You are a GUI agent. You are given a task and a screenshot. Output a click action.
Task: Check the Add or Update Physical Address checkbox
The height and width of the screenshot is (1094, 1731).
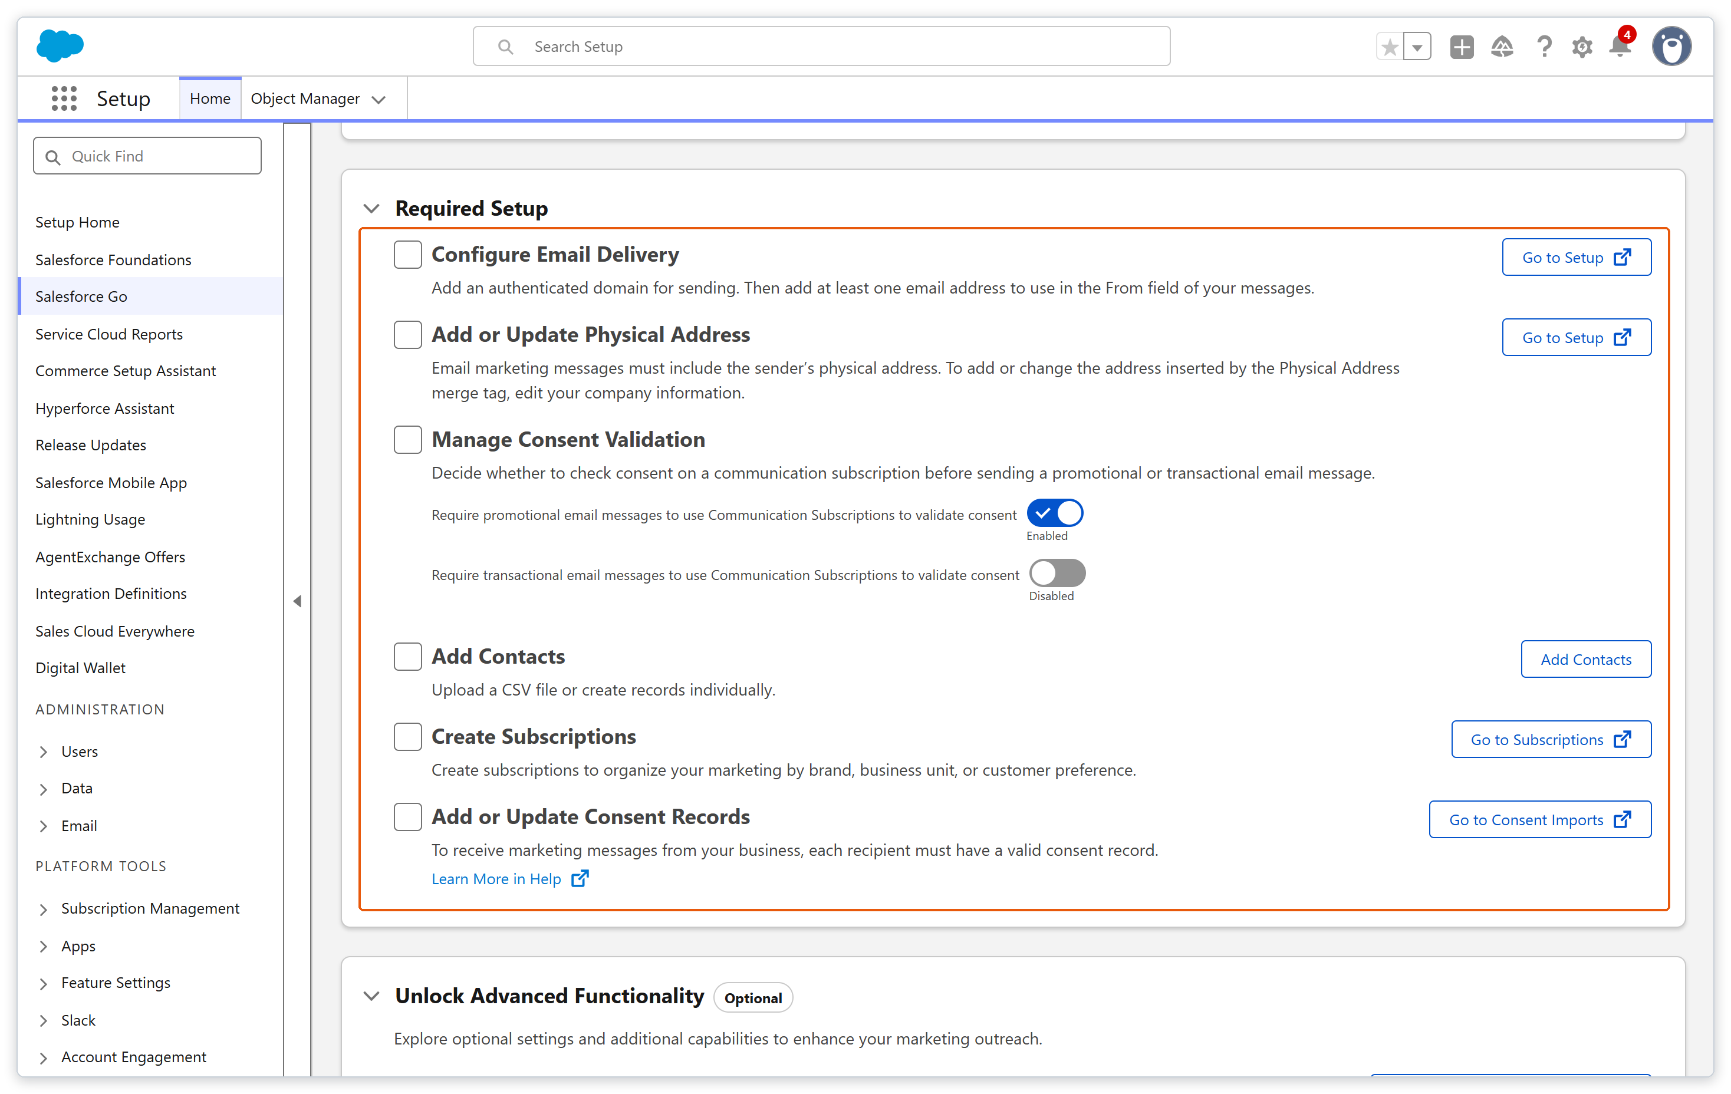407,334
